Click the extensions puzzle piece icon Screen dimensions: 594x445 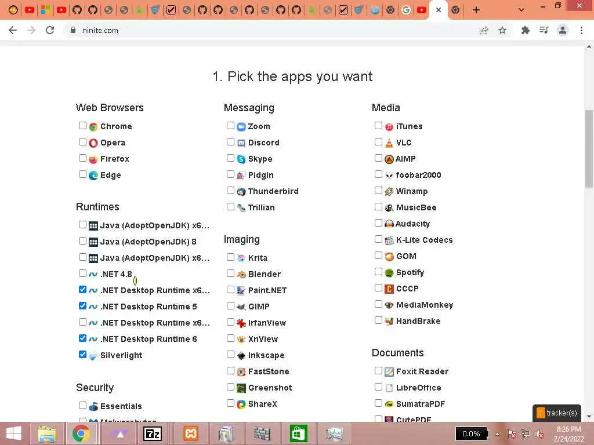525,30
